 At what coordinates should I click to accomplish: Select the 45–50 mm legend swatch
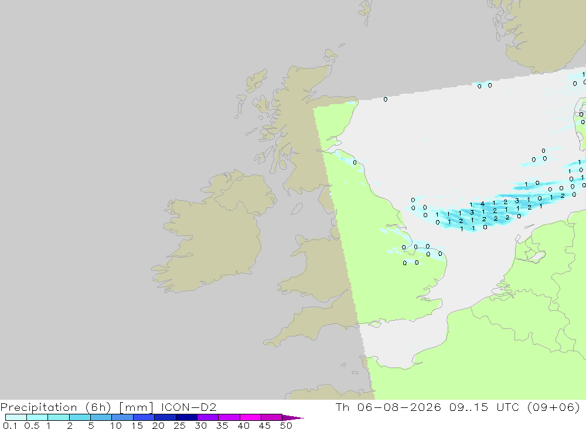(271, 417)
